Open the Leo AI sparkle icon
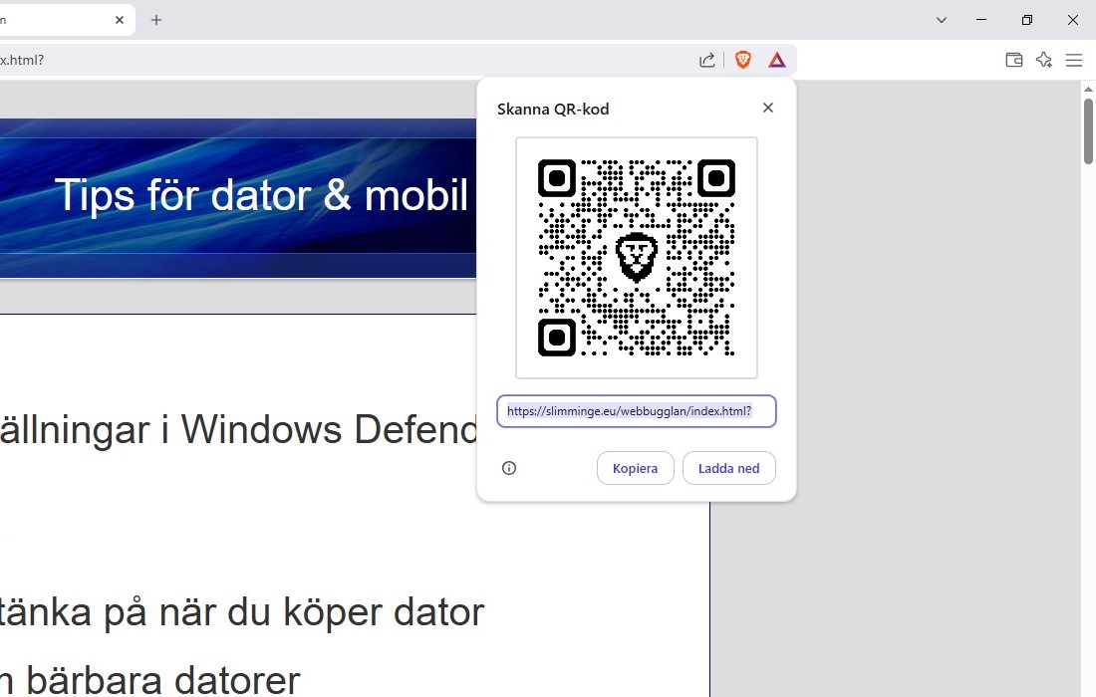Screen dimensions: 1096x697 tap(1043, 60)
